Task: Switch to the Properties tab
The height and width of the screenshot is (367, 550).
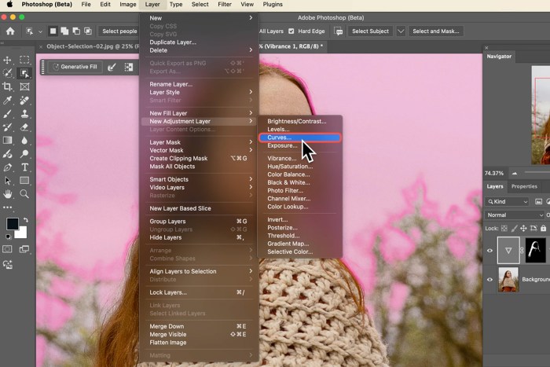Action: 524,186
